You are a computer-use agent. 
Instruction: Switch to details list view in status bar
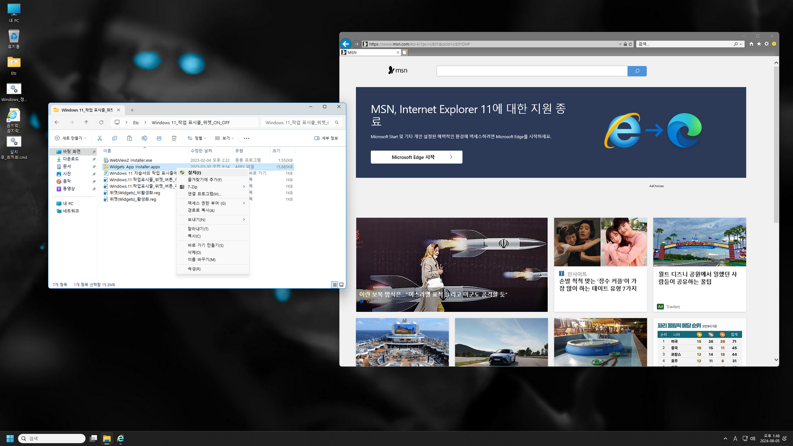(335, 285)
